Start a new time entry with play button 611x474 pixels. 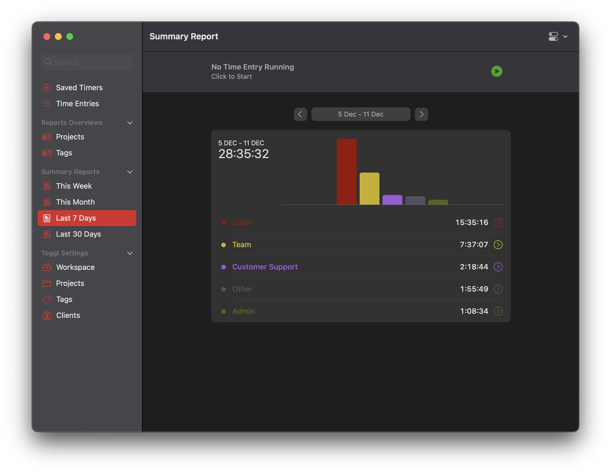[496, 71]
